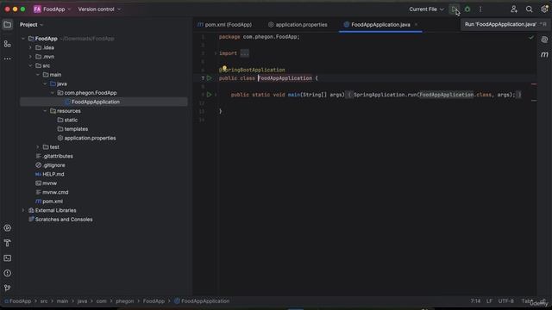This screenshot has height=310, width=552.
Task: Open the Current File run configuration dropdown
Action: point(426,9)
